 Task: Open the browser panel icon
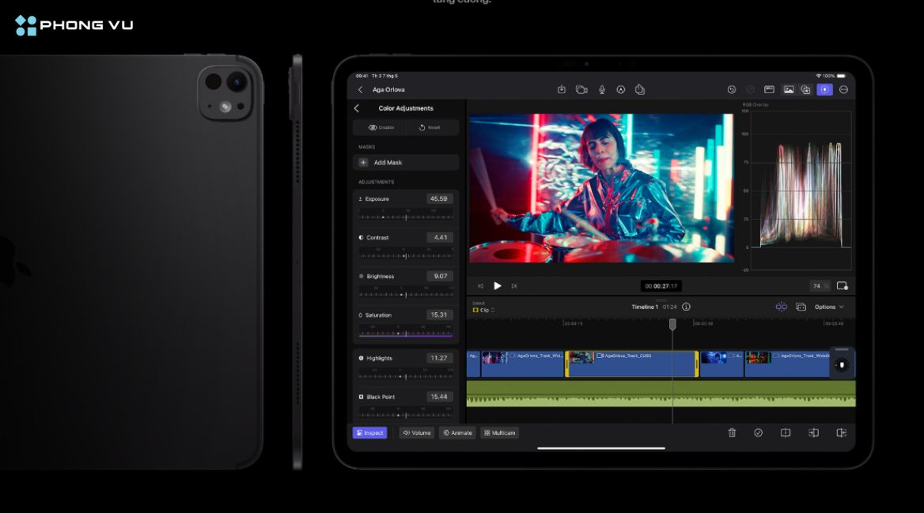pyautogui.click(x=769, y=89)
